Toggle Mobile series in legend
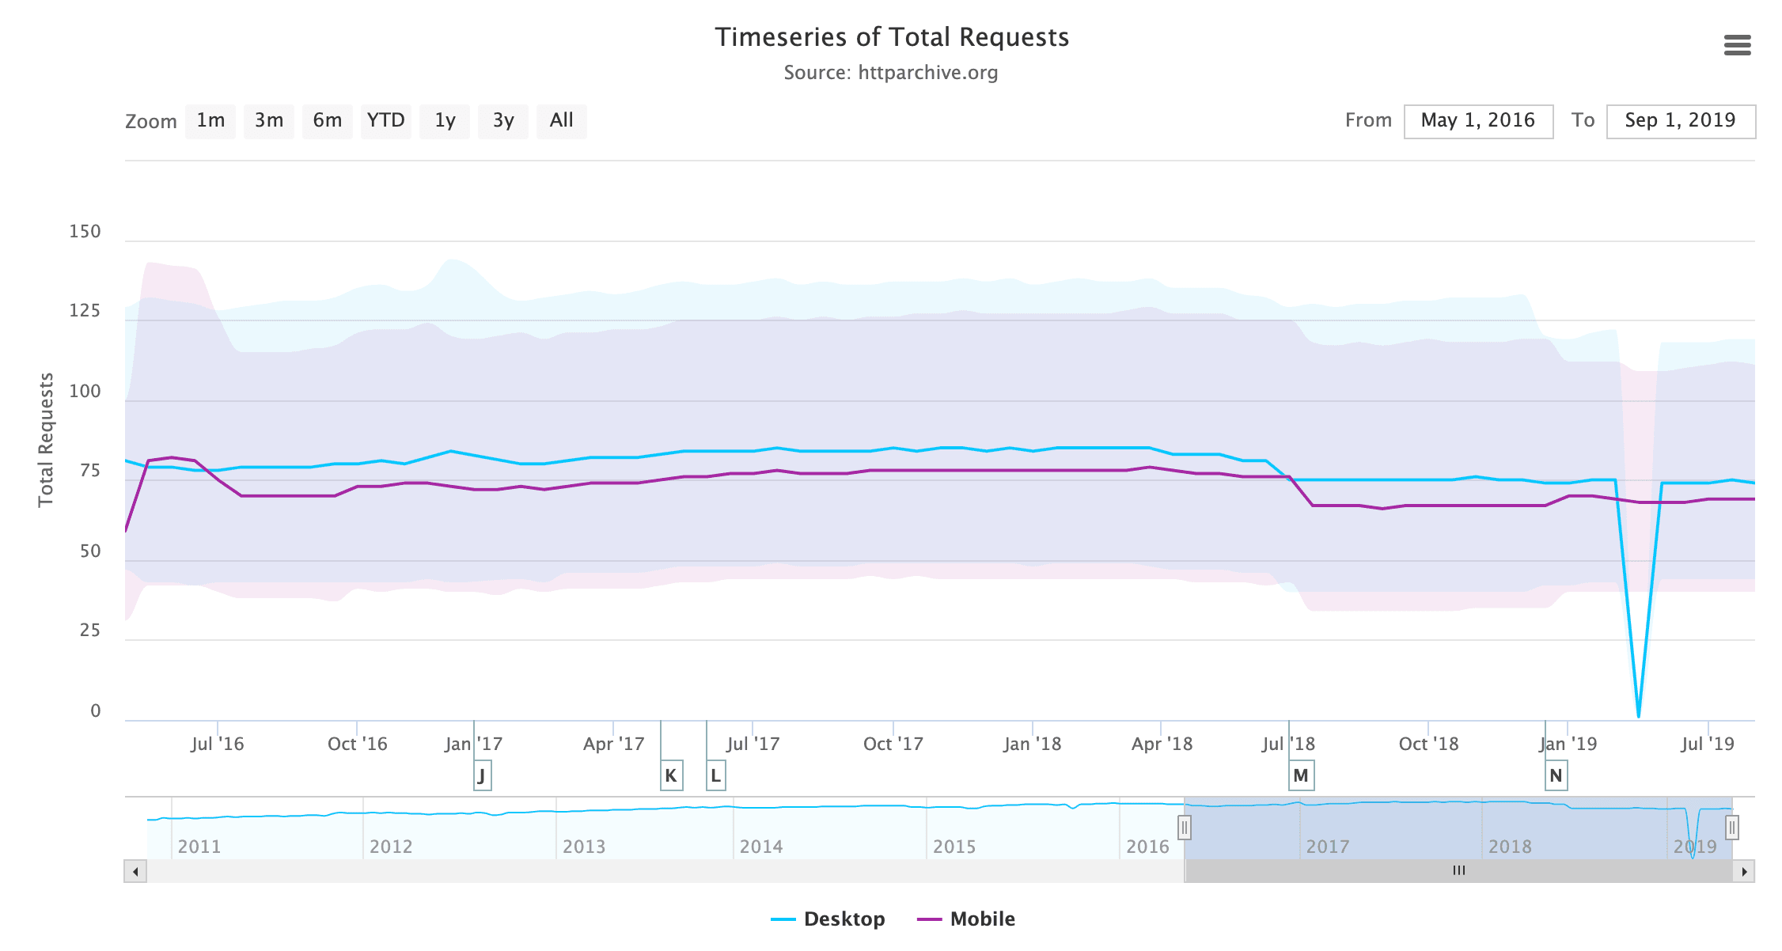Viewport: 1782px width, 951px height. pyautogui.click(x=966, y=919)
